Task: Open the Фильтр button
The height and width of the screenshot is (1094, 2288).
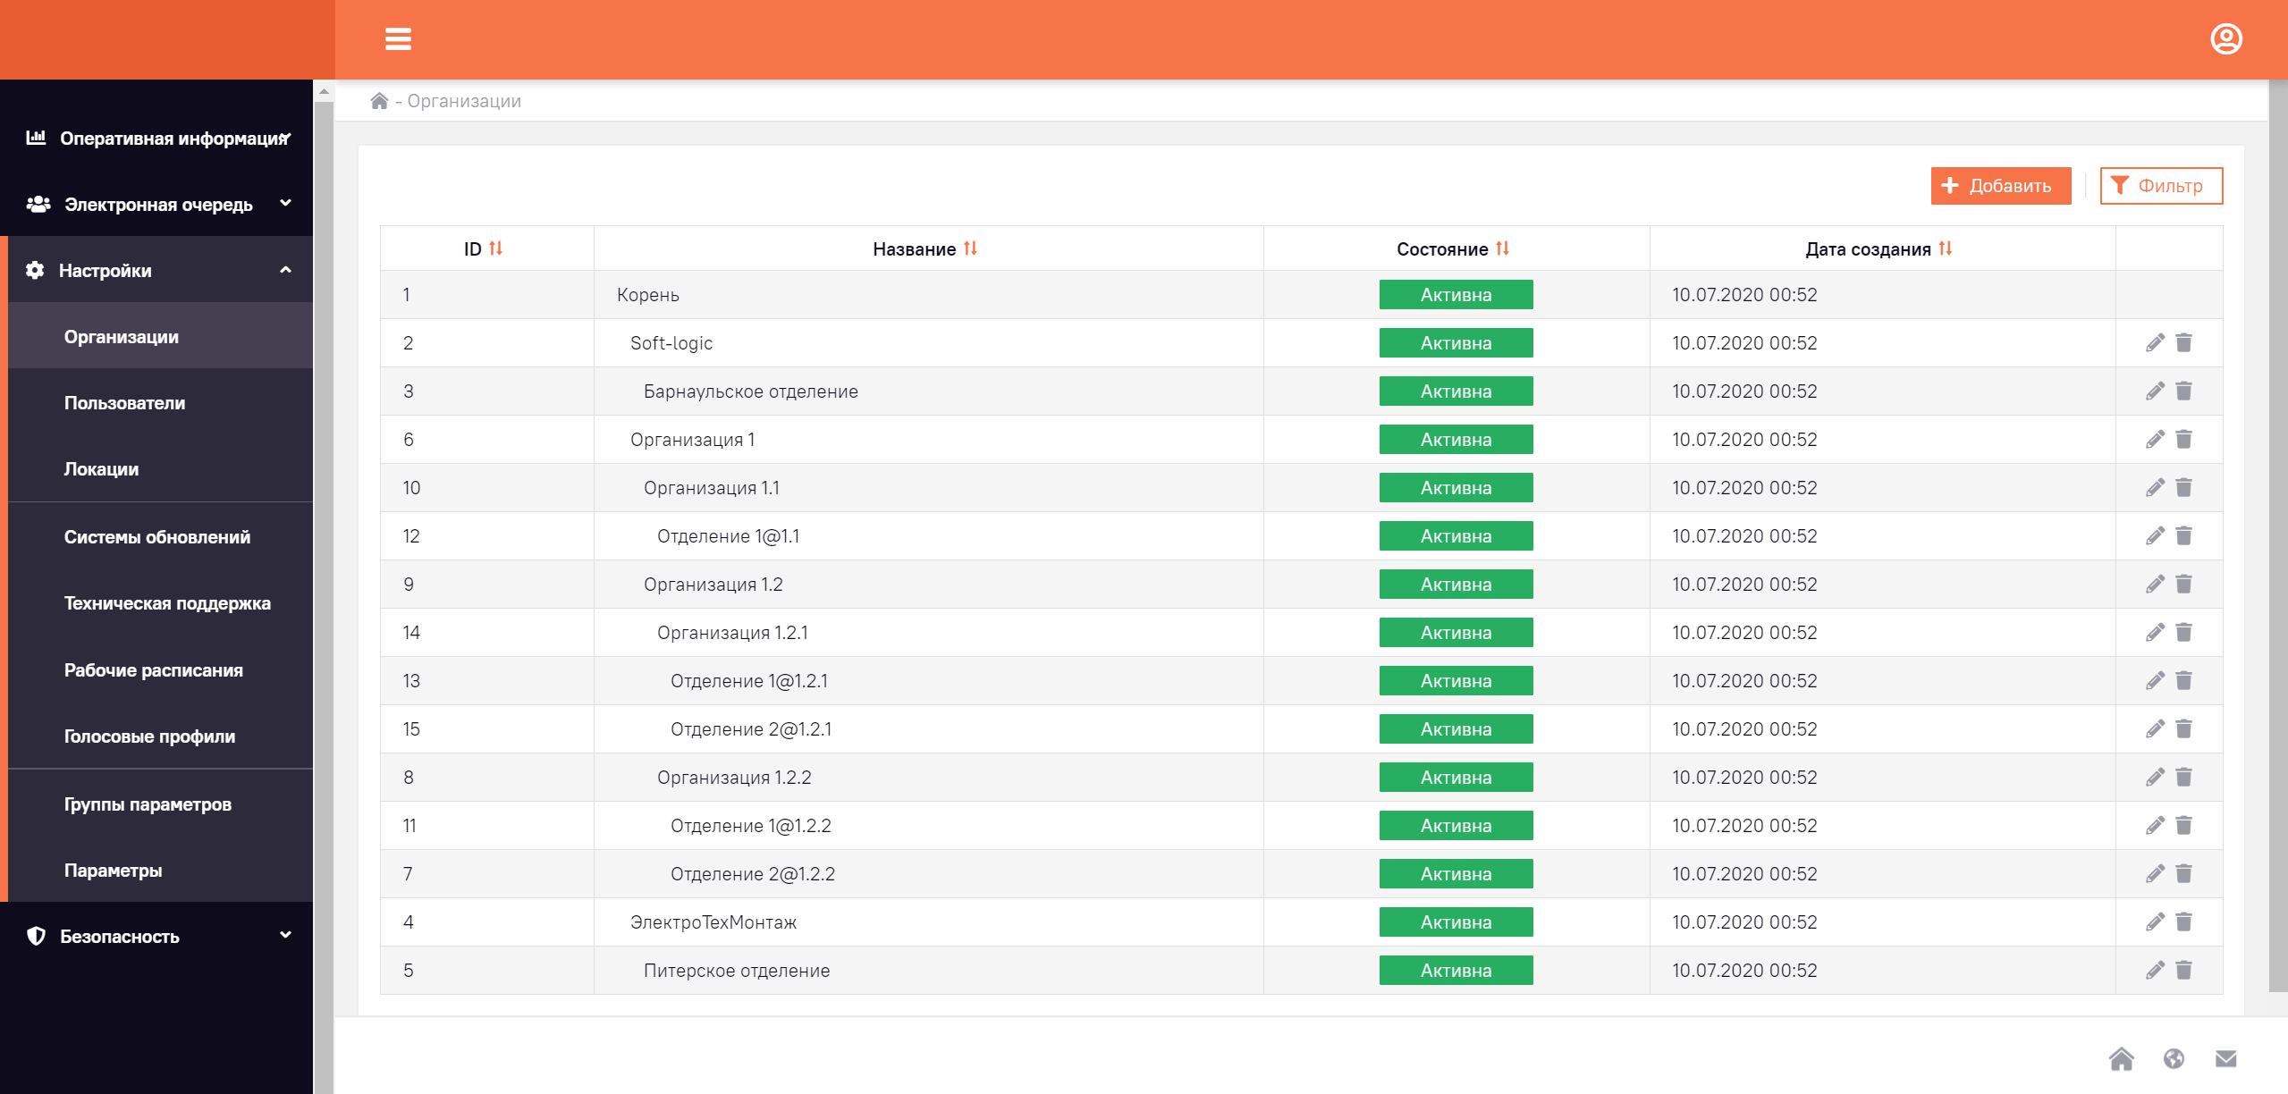Action: [2160, 186]
